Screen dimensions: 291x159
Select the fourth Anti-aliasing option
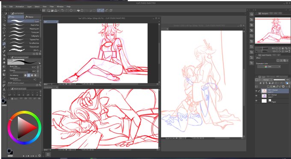[35, 75]
